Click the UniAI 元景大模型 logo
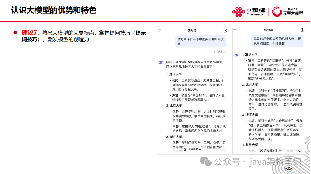Viewport: 311px width, 174px height. 287,12
